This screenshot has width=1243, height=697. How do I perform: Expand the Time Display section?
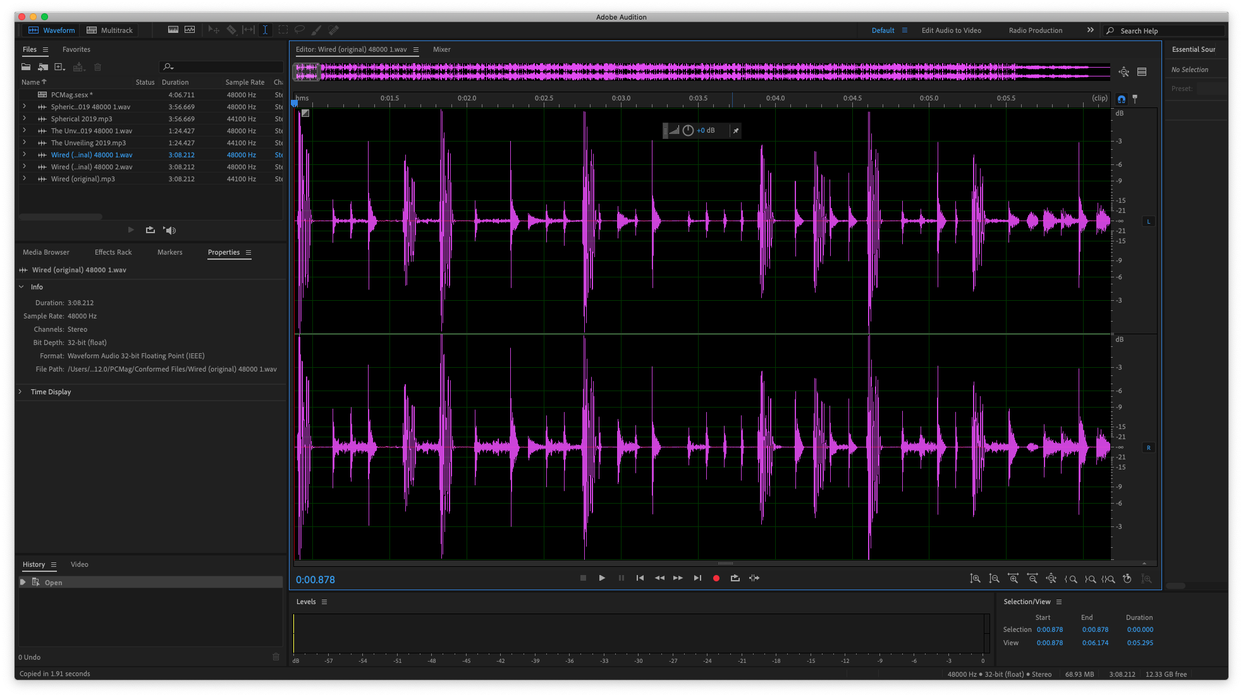(x=20, y=392)
